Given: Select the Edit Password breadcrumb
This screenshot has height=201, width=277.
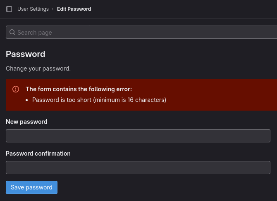Looking at the screenshot, I should (74, 9).
